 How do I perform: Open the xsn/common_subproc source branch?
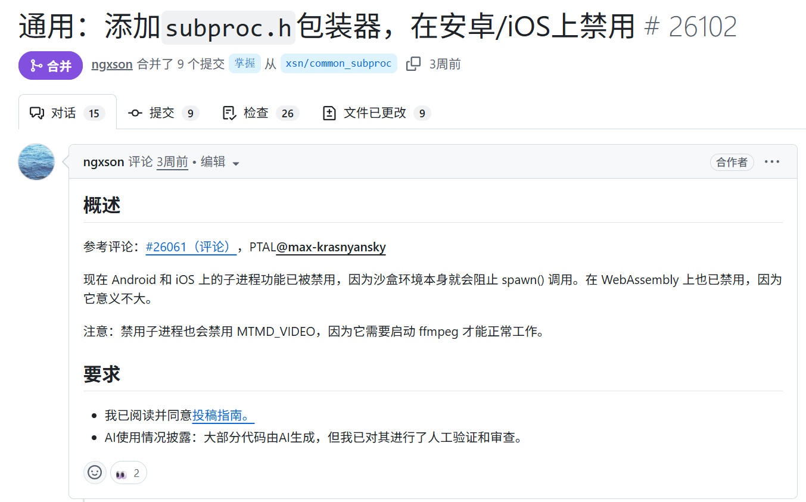point(338,64)
